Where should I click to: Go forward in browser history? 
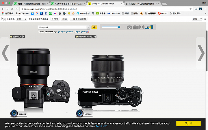[x=8, y=9]
